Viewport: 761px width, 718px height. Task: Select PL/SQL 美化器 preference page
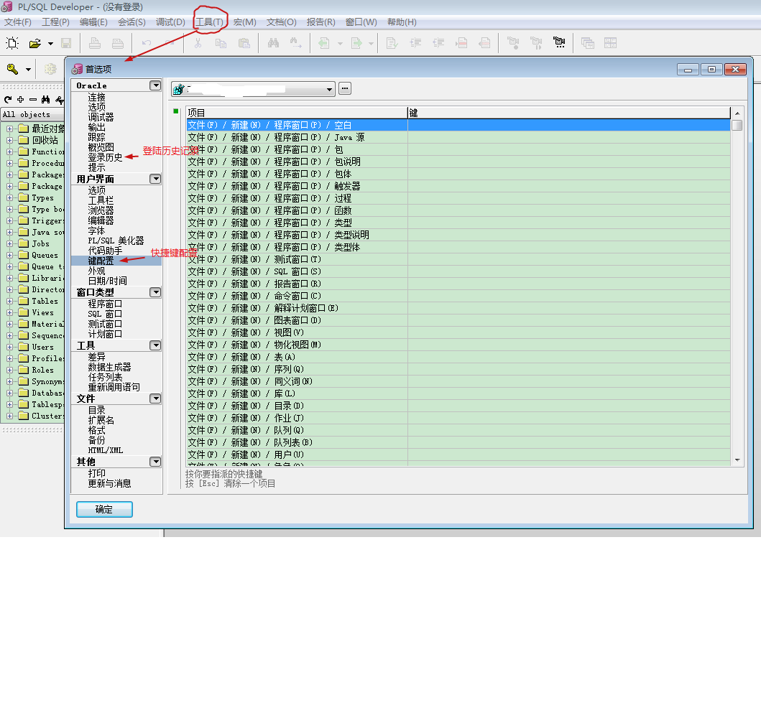tap(116, 241)
